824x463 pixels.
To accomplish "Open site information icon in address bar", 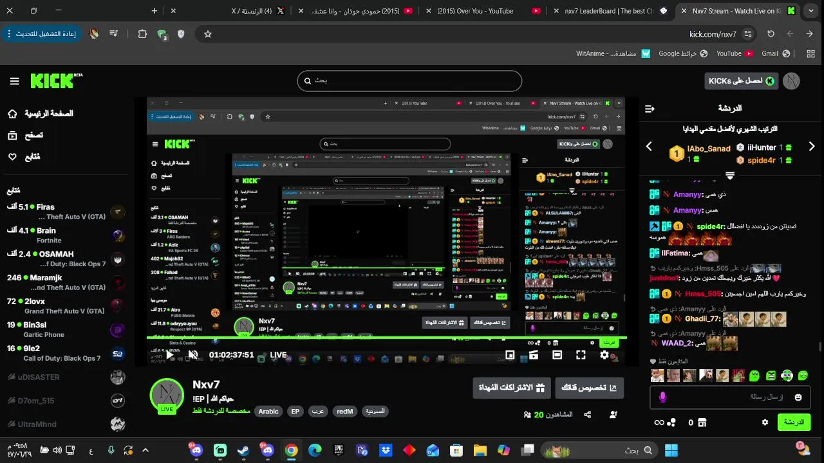I will coord(747,34).
